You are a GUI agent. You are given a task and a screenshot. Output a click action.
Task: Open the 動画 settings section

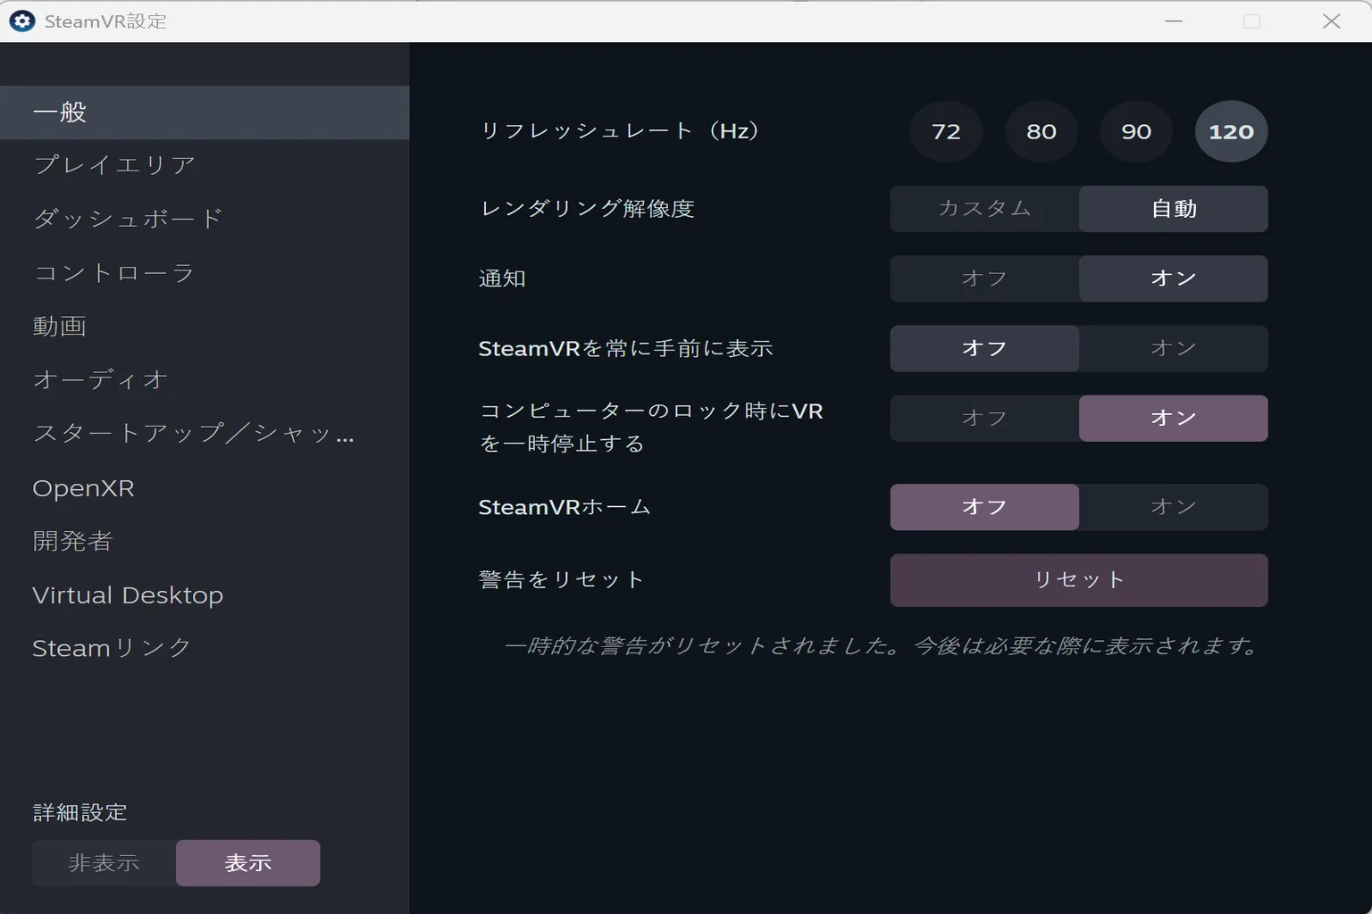pos(59,326)
